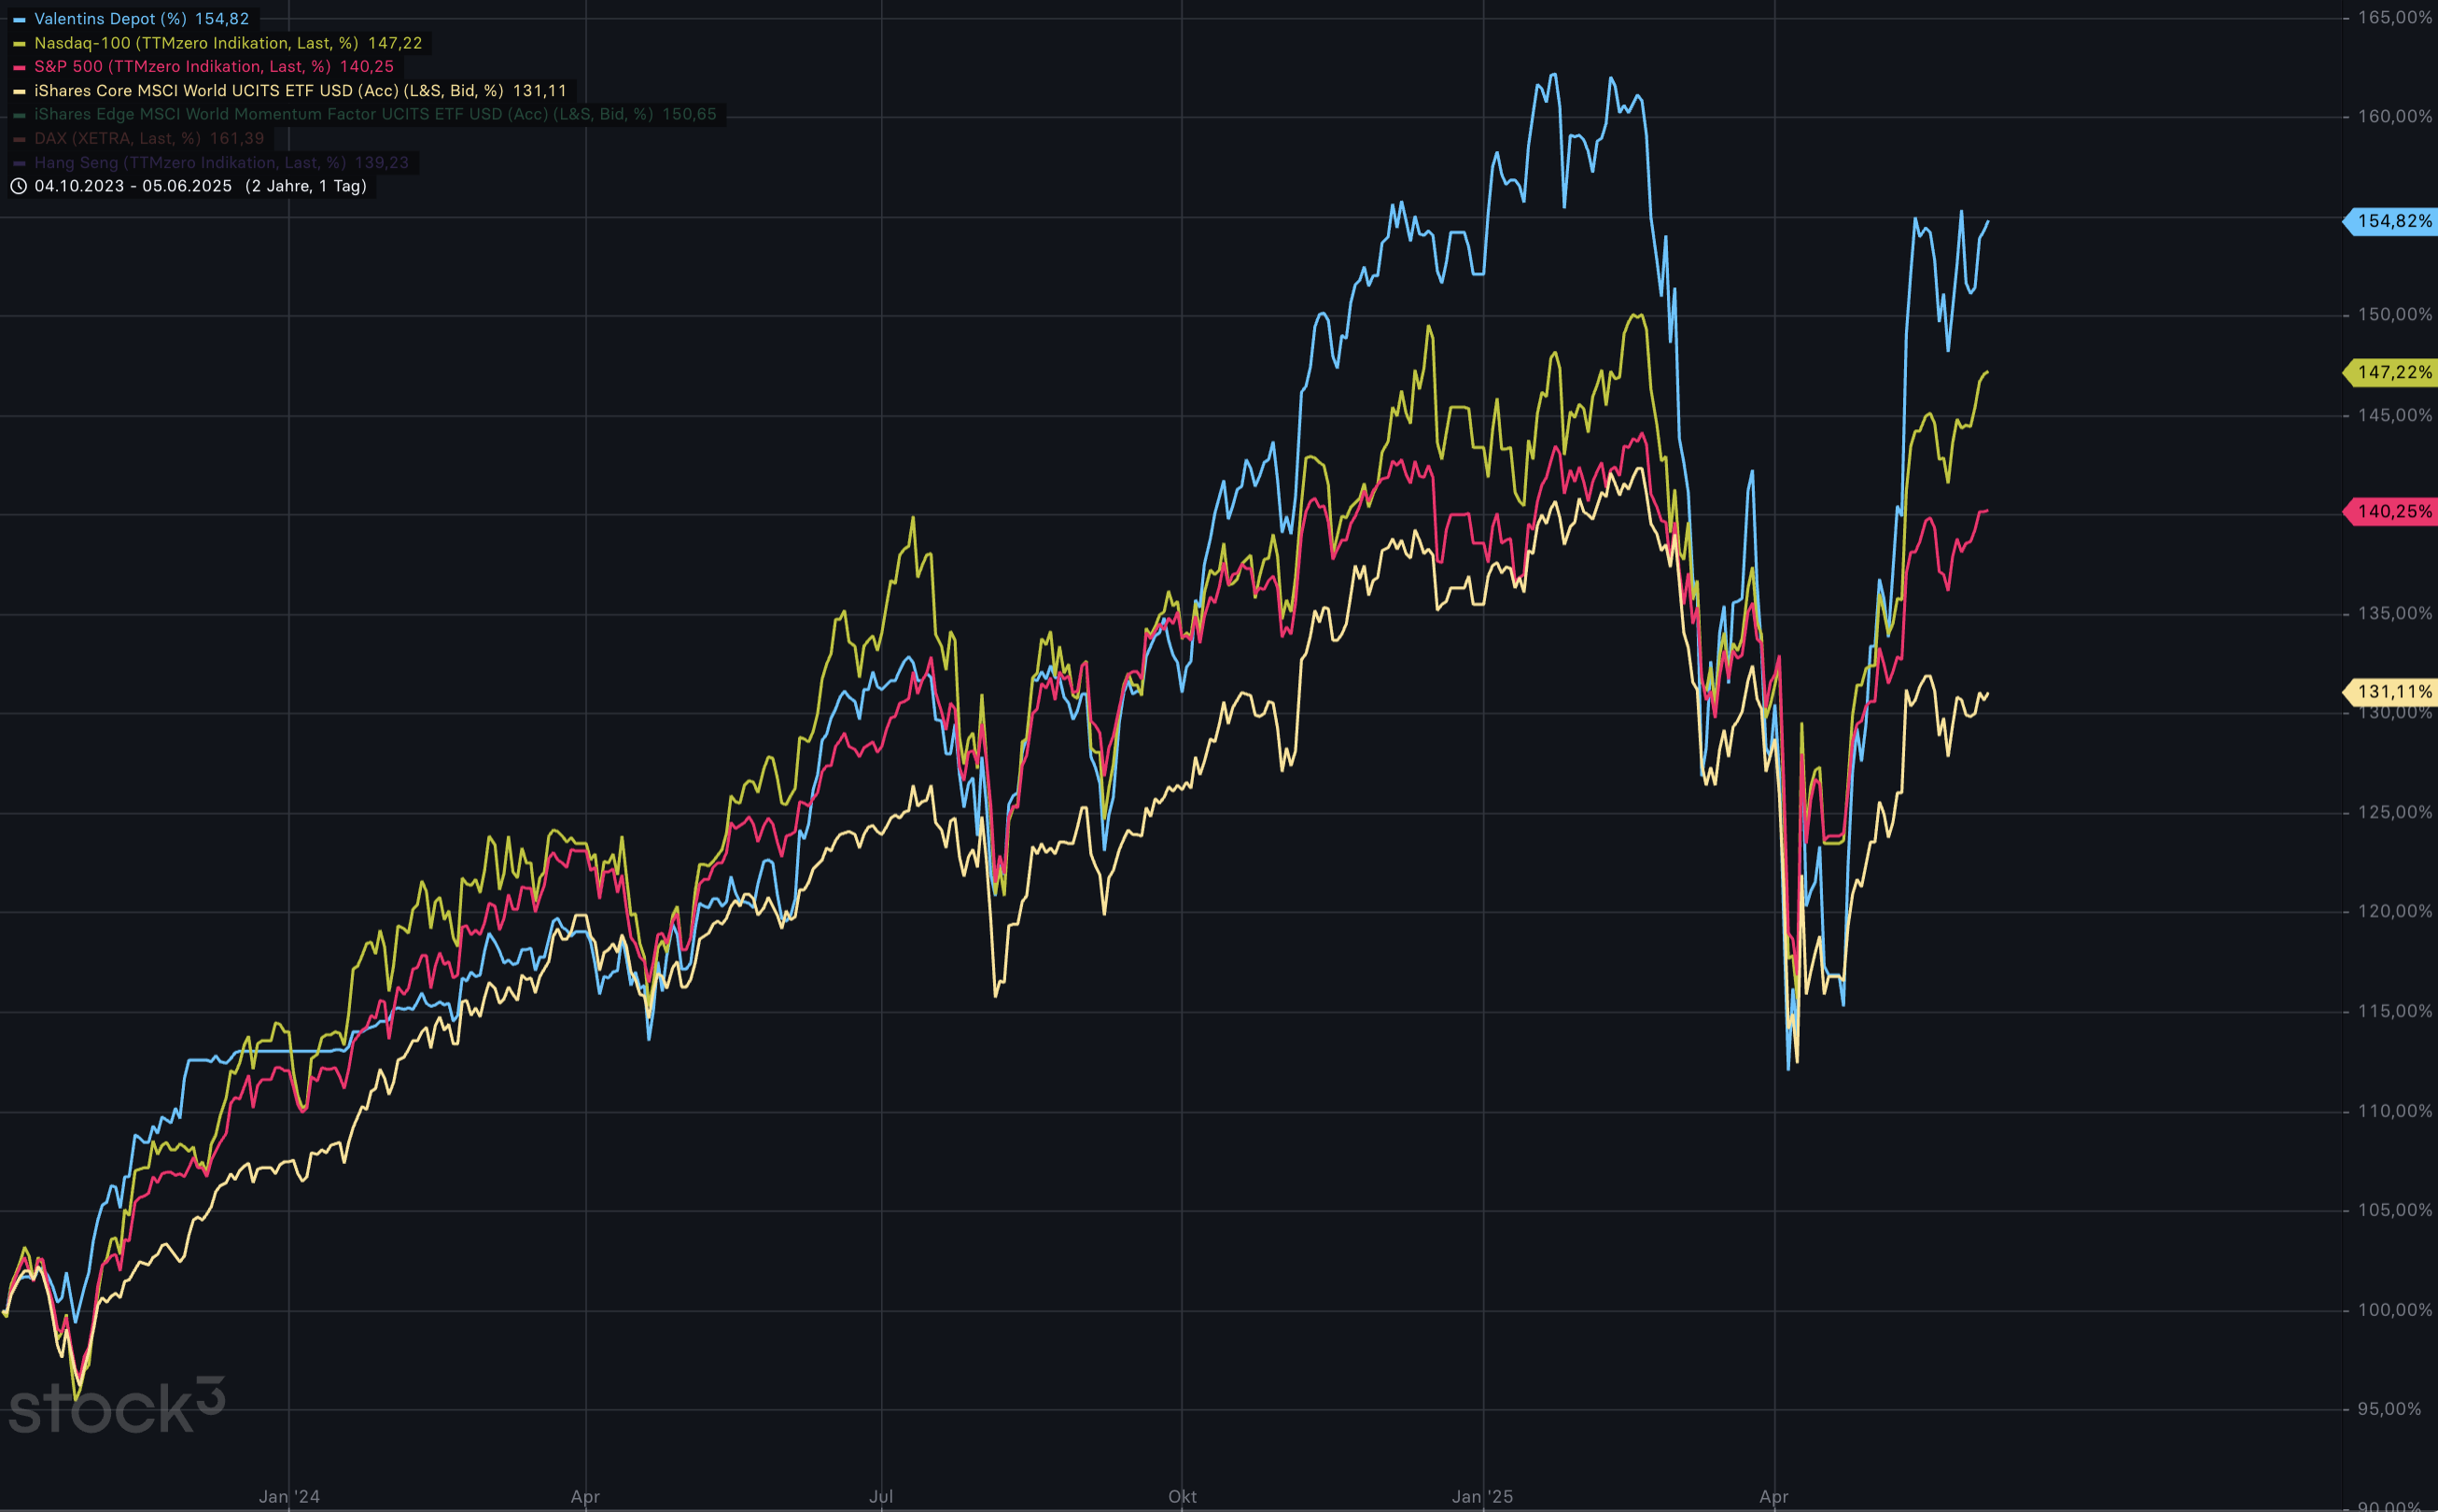This screenshot has height=1512, width=2438.
Task: Click the clock icon beside date range
Action: [18, 186]
